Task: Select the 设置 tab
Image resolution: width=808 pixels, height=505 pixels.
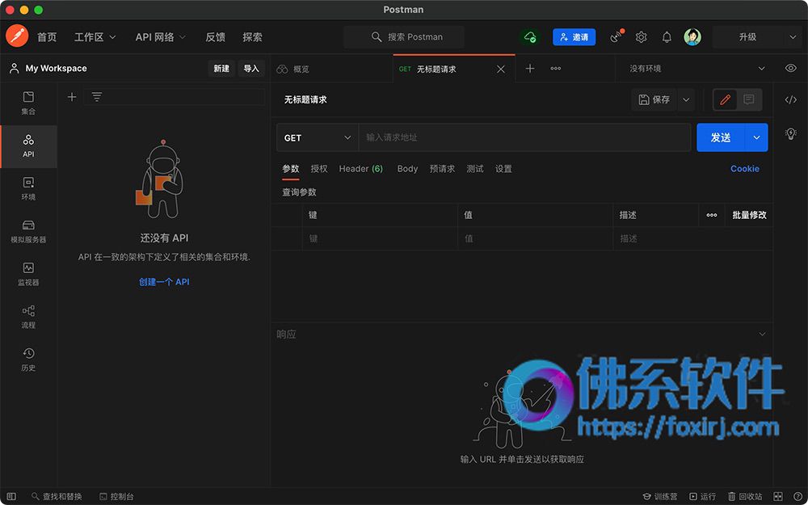Action: [503, 169]
